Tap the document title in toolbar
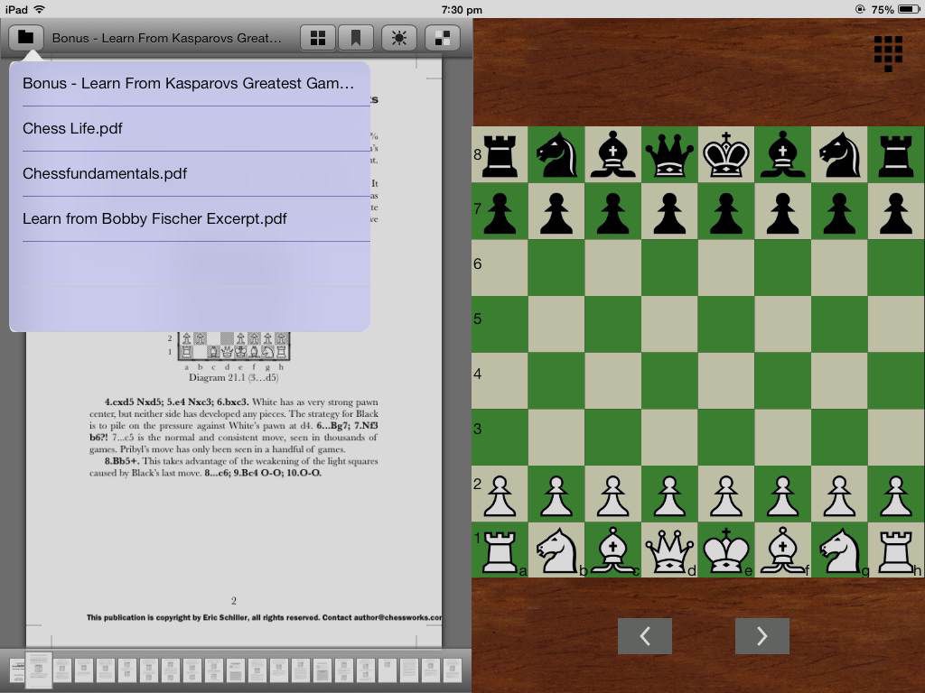 coord(167,38)
